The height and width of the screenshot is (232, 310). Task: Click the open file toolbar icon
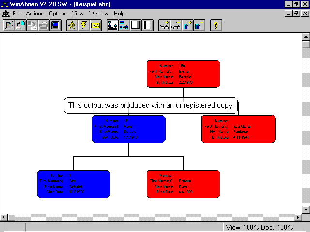tap(20, 26)
